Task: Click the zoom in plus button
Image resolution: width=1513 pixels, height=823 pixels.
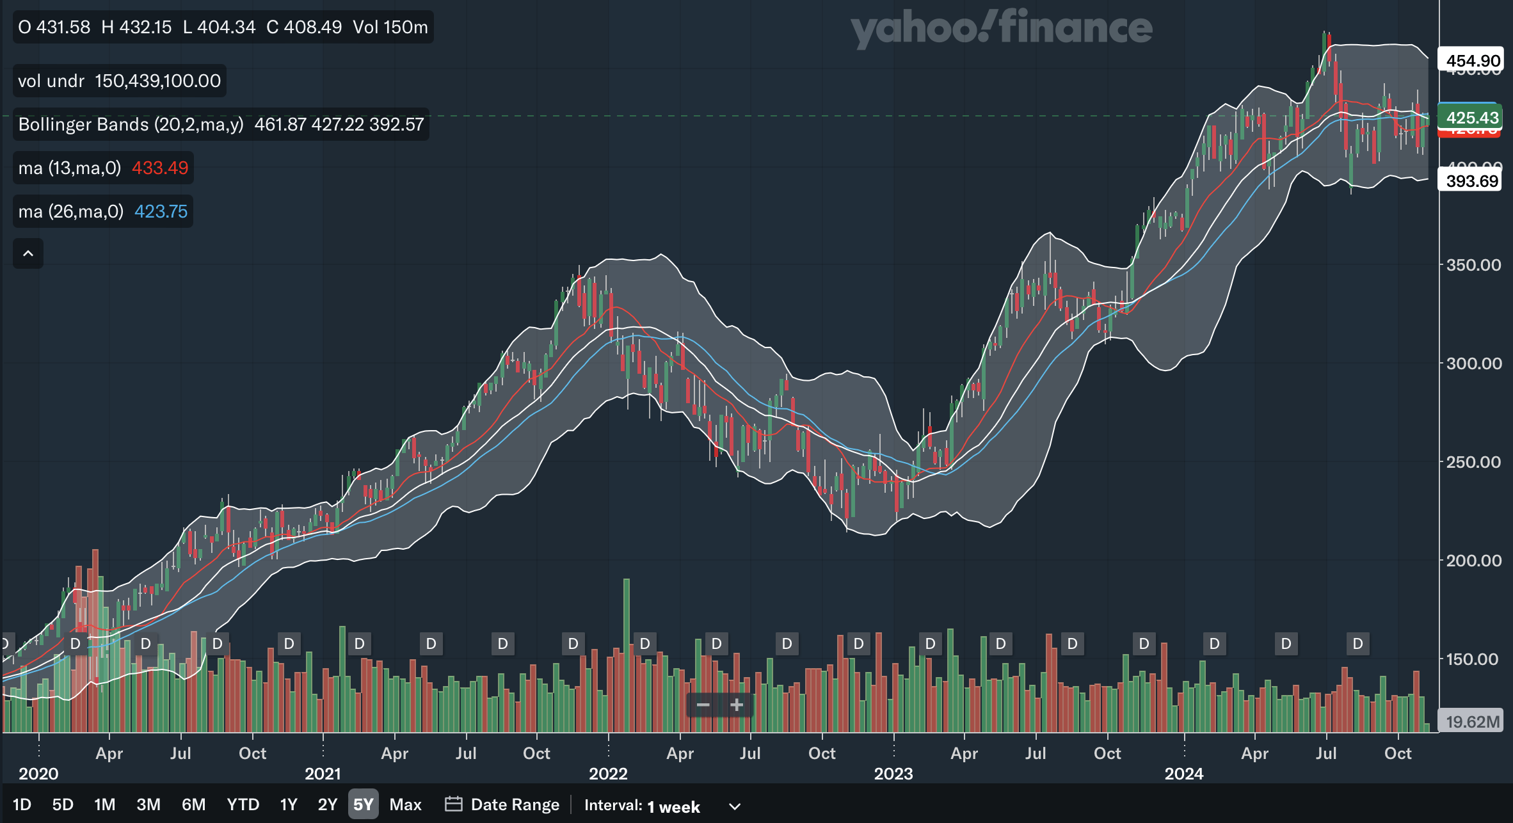Action: [737, 705]
